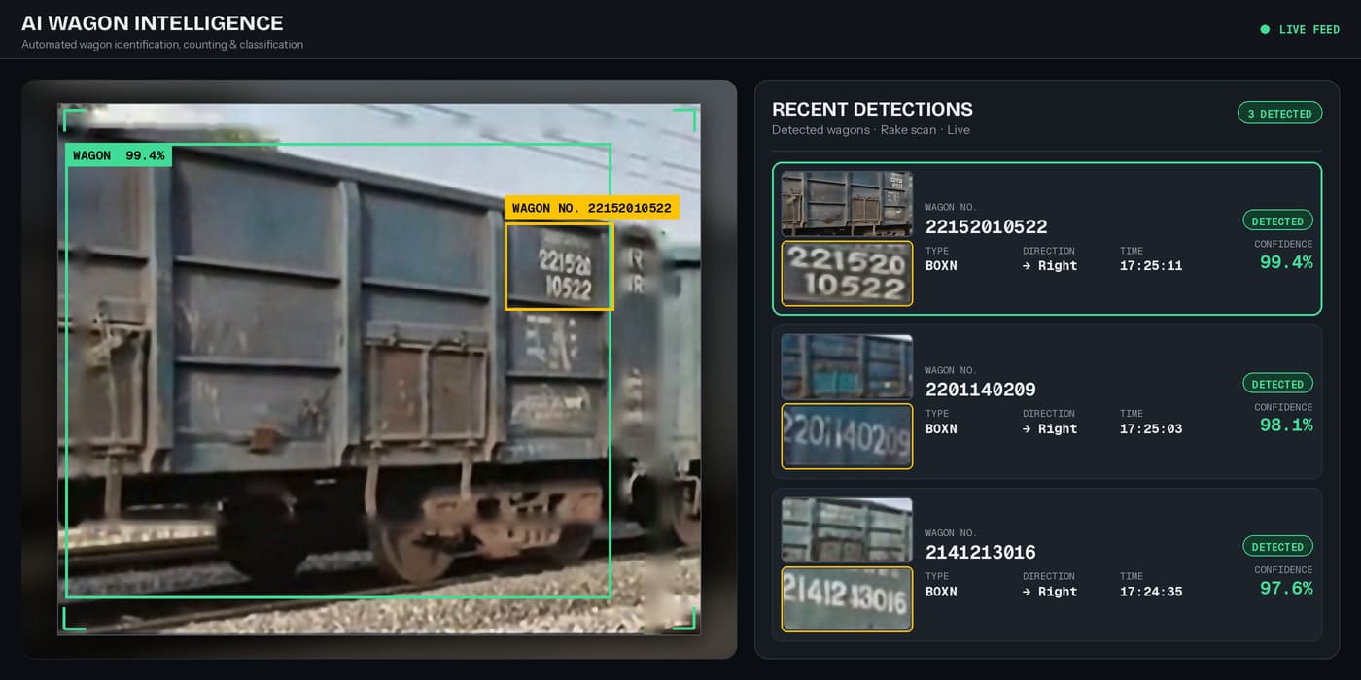
Task: Click the WAGON 99.4% label on video
Action: [119, 155]
